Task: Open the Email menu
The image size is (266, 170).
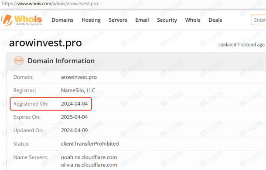Action: (142, 20)
